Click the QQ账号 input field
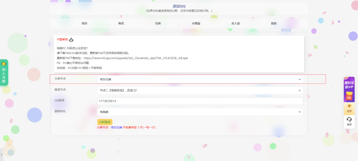The height and width of the screenshot is (161, 358). coord(200,101)
